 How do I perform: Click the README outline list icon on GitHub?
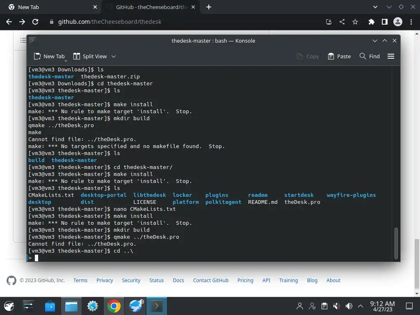click(23, 40)
